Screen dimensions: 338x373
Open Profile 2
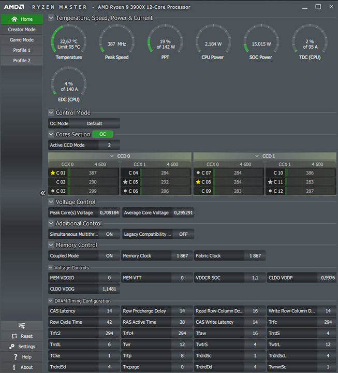(x=22, y=61)
